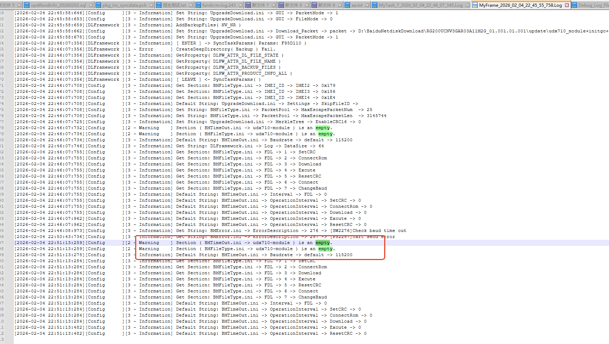Click the disk icon on the aa.txt tab
This screenshot has height=344, width=609.
coord(347,5)
